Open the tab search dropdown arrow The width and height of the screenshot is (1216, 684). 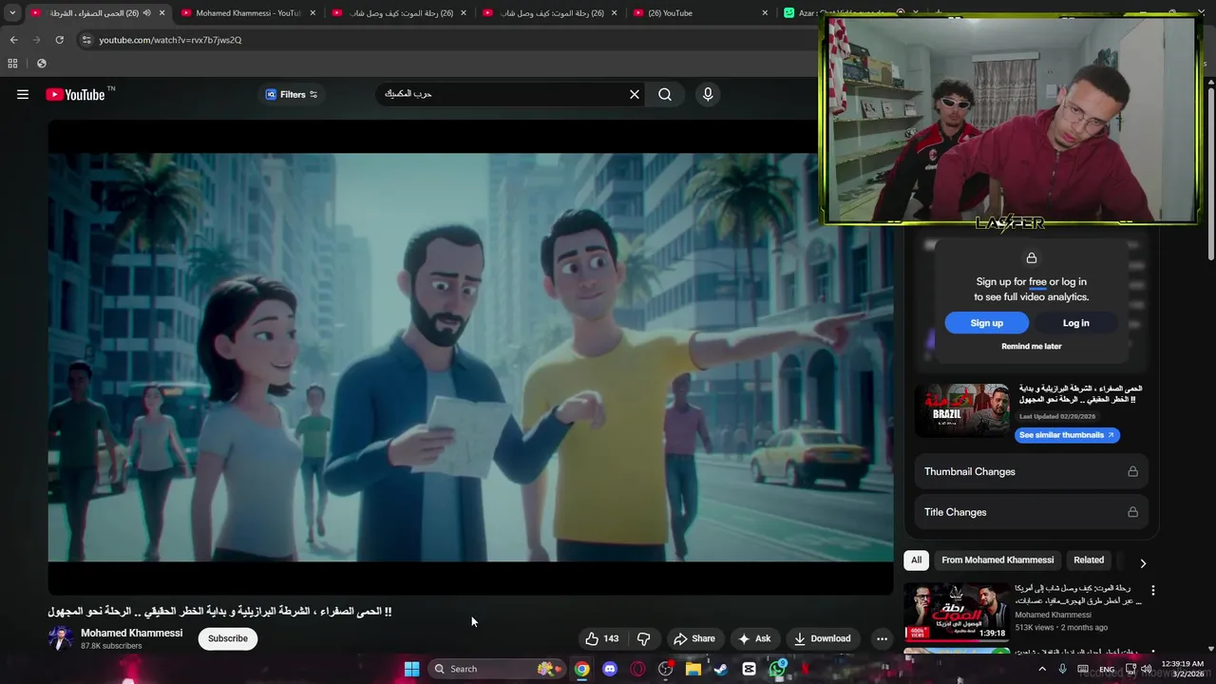click(x=12, y=13)
